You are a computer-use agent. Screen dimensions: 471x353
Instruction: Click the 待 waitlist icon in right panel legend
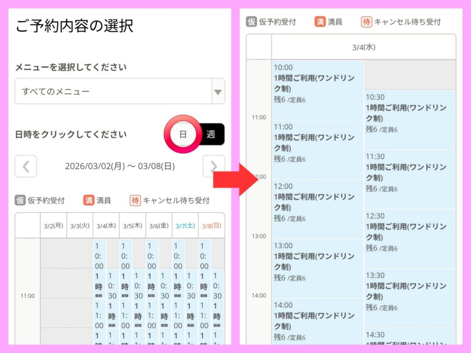[367, 22]
